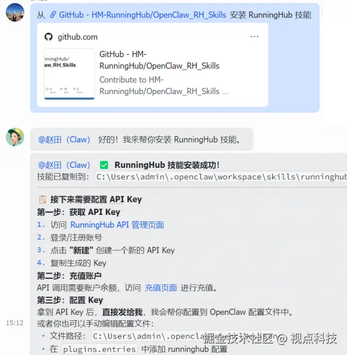This screenshot has height=355, width=347.
Task: Click the @赵田 (Claw) mention in success message
Action: click(64, 165)
